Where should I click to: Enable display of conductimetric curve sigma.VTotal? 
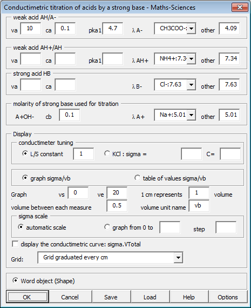pyautogui.click(x=15, y=244)
